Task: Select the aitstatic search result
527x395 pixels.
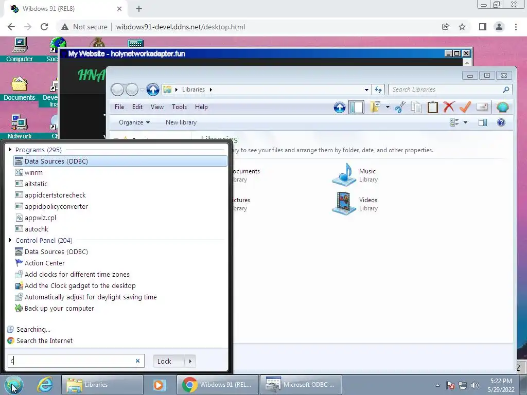Action: 120,184
